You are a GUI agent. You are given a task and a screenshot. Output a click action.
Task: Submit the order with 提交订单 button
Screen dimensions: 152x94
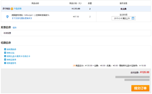click(x=140, y=88)
